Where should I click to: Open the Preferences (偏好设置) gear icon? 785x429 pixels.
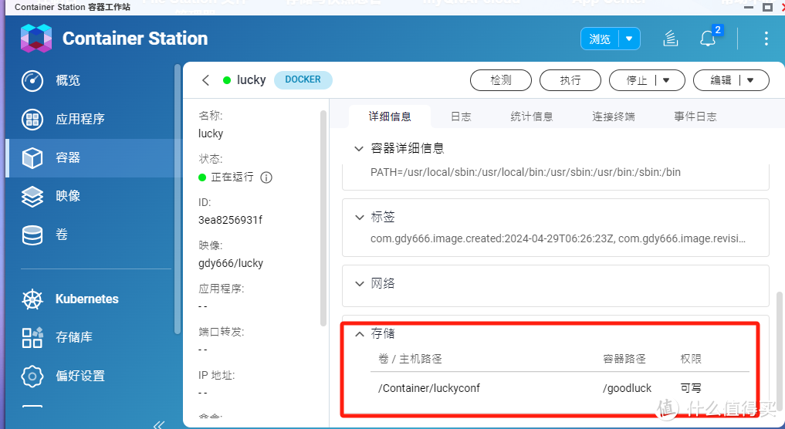(32, 376)
